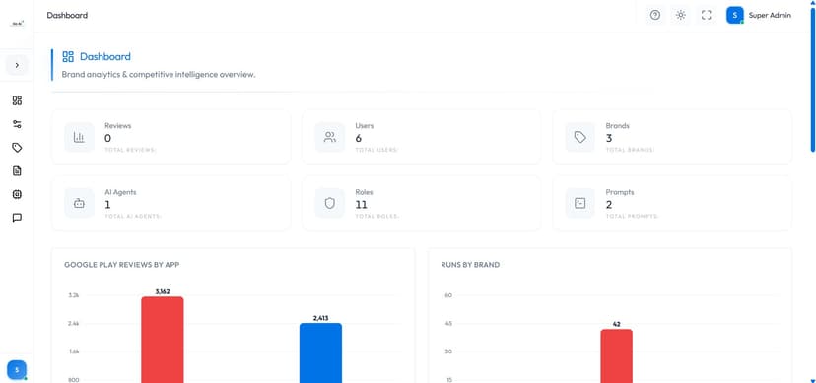Screen dimensions: 816x383
Task: Expand the sidebar with the chevron button
Action: [x=17, y=65]
